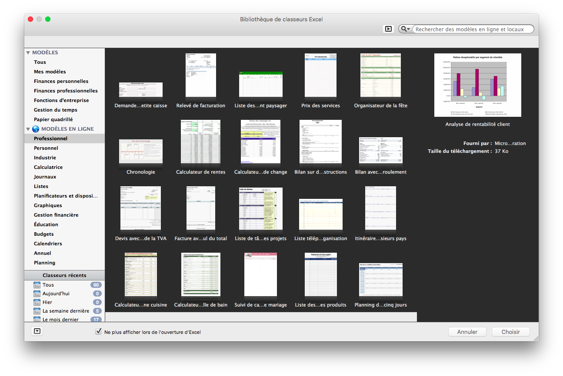Viewport: 563px width, 376px height.
Task: Open the search scope dropdown arrow
Action: [409, 29]
